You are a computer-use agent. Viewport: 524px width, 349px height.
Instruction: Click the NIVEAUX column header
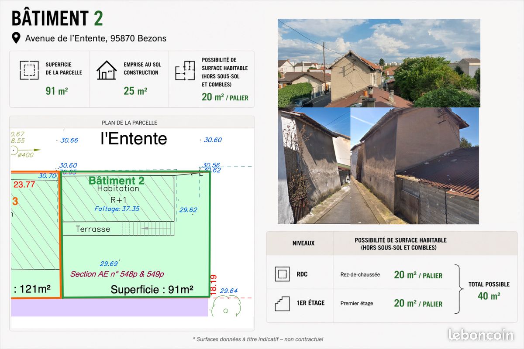(x=303, y=243)
